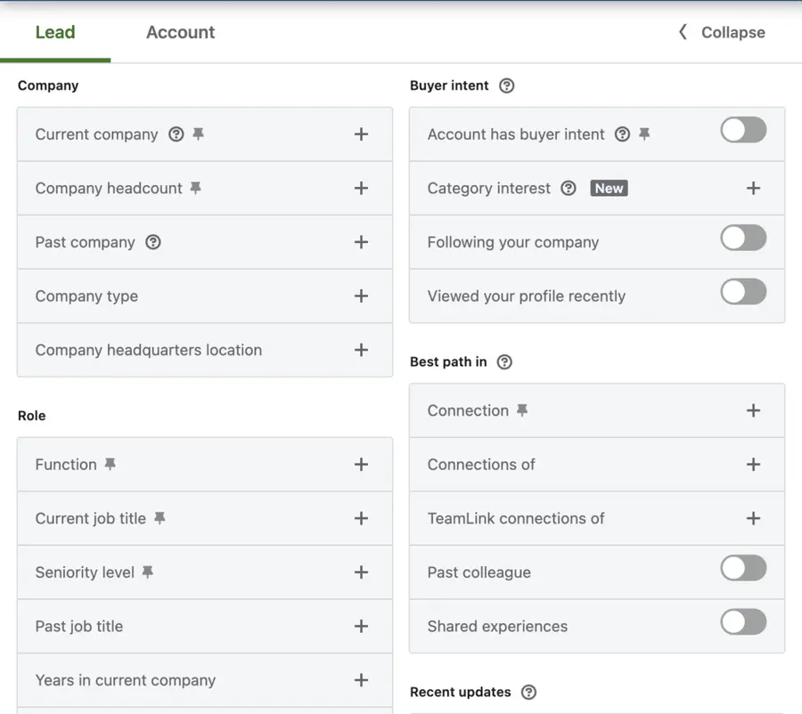802x714 pixels.
Task: Expand the Connections of filter
Action: pyautogui.click(x=754, y=464)
